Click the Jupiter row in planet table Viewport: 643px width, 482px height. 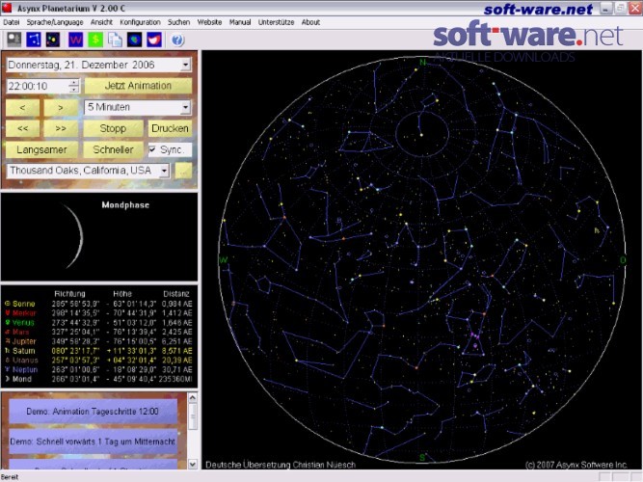click(98, 341)
